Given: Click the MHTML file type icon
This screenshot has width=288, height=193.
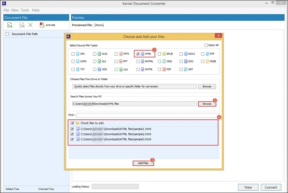Looking at the screenshot, I should 143,61.
